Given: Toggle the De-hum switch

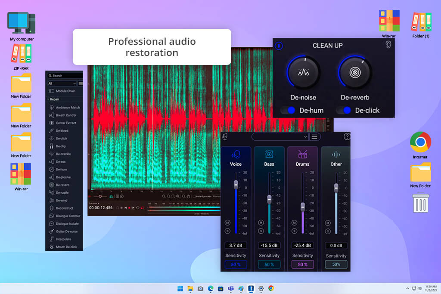Looking at the screenshot, I should point(288,110).
